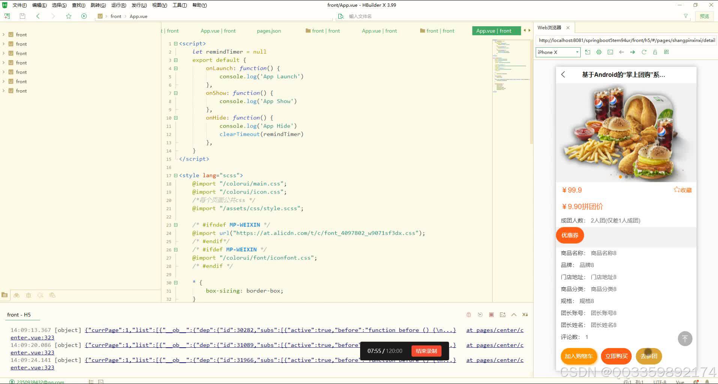Image resolution: width=718 pixels, height=384 pixels.
Task: Click the save file toolbar icon
Action: (x=23, y=16)
